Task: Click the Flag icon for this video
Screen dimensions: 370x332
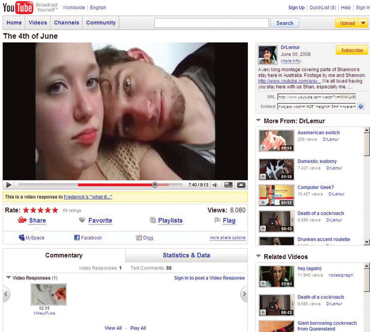Action: coord(217,220)
